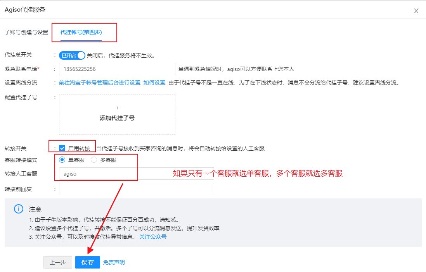Viewport: 426px width, 272px height.
Task: Go back with the 上一步 button
Action: tap(58, 262)
